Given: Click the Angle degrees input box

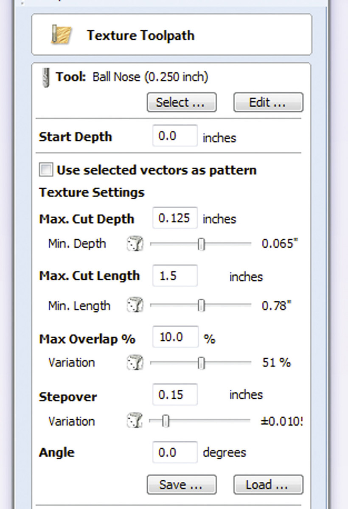Looking at the screenshot, I should click(175, 452).
